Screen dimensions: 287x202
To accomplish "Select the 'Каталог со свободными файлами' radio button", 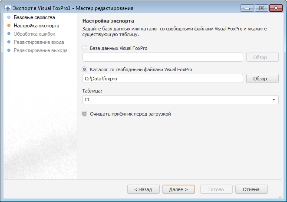I will point(84,70).
